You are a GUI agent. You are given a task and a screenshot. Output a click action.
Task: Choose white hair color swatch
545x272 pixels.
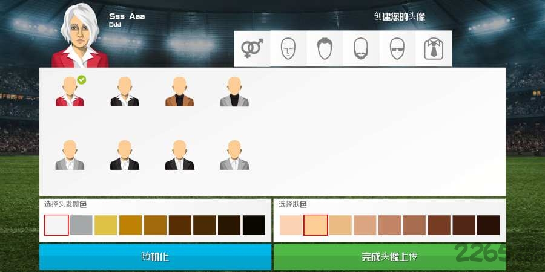(56, 225)
